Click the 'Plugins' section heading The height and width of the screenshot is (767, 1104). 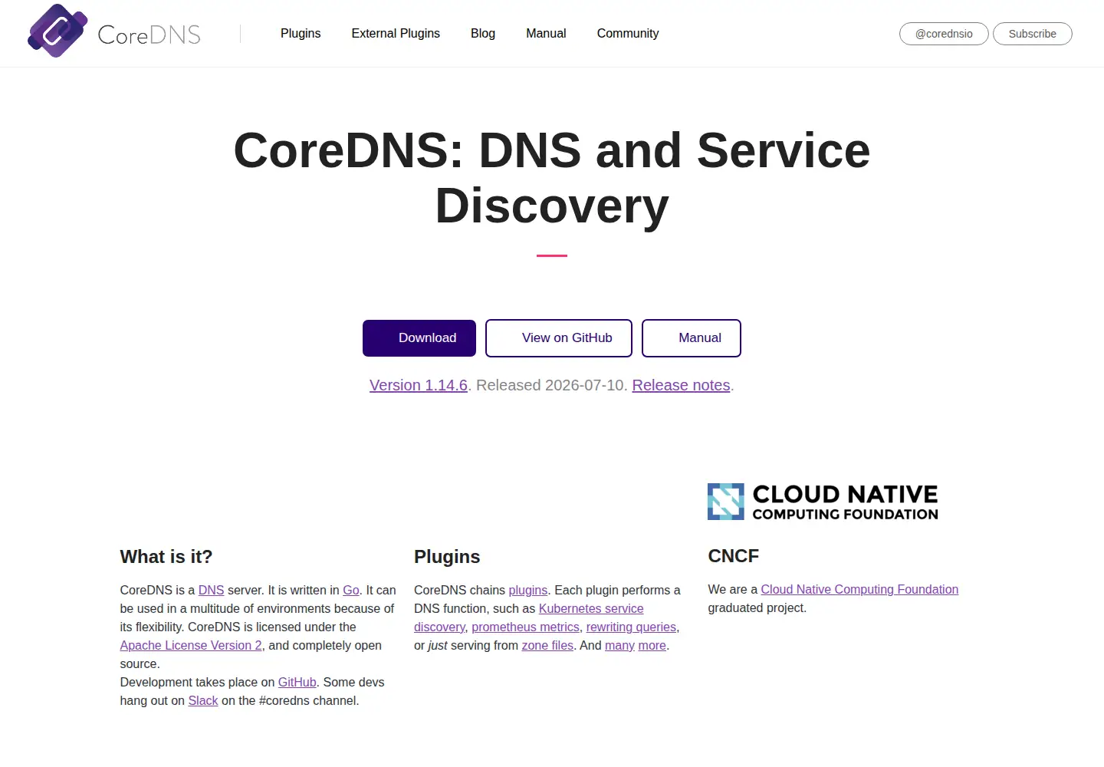447,557
